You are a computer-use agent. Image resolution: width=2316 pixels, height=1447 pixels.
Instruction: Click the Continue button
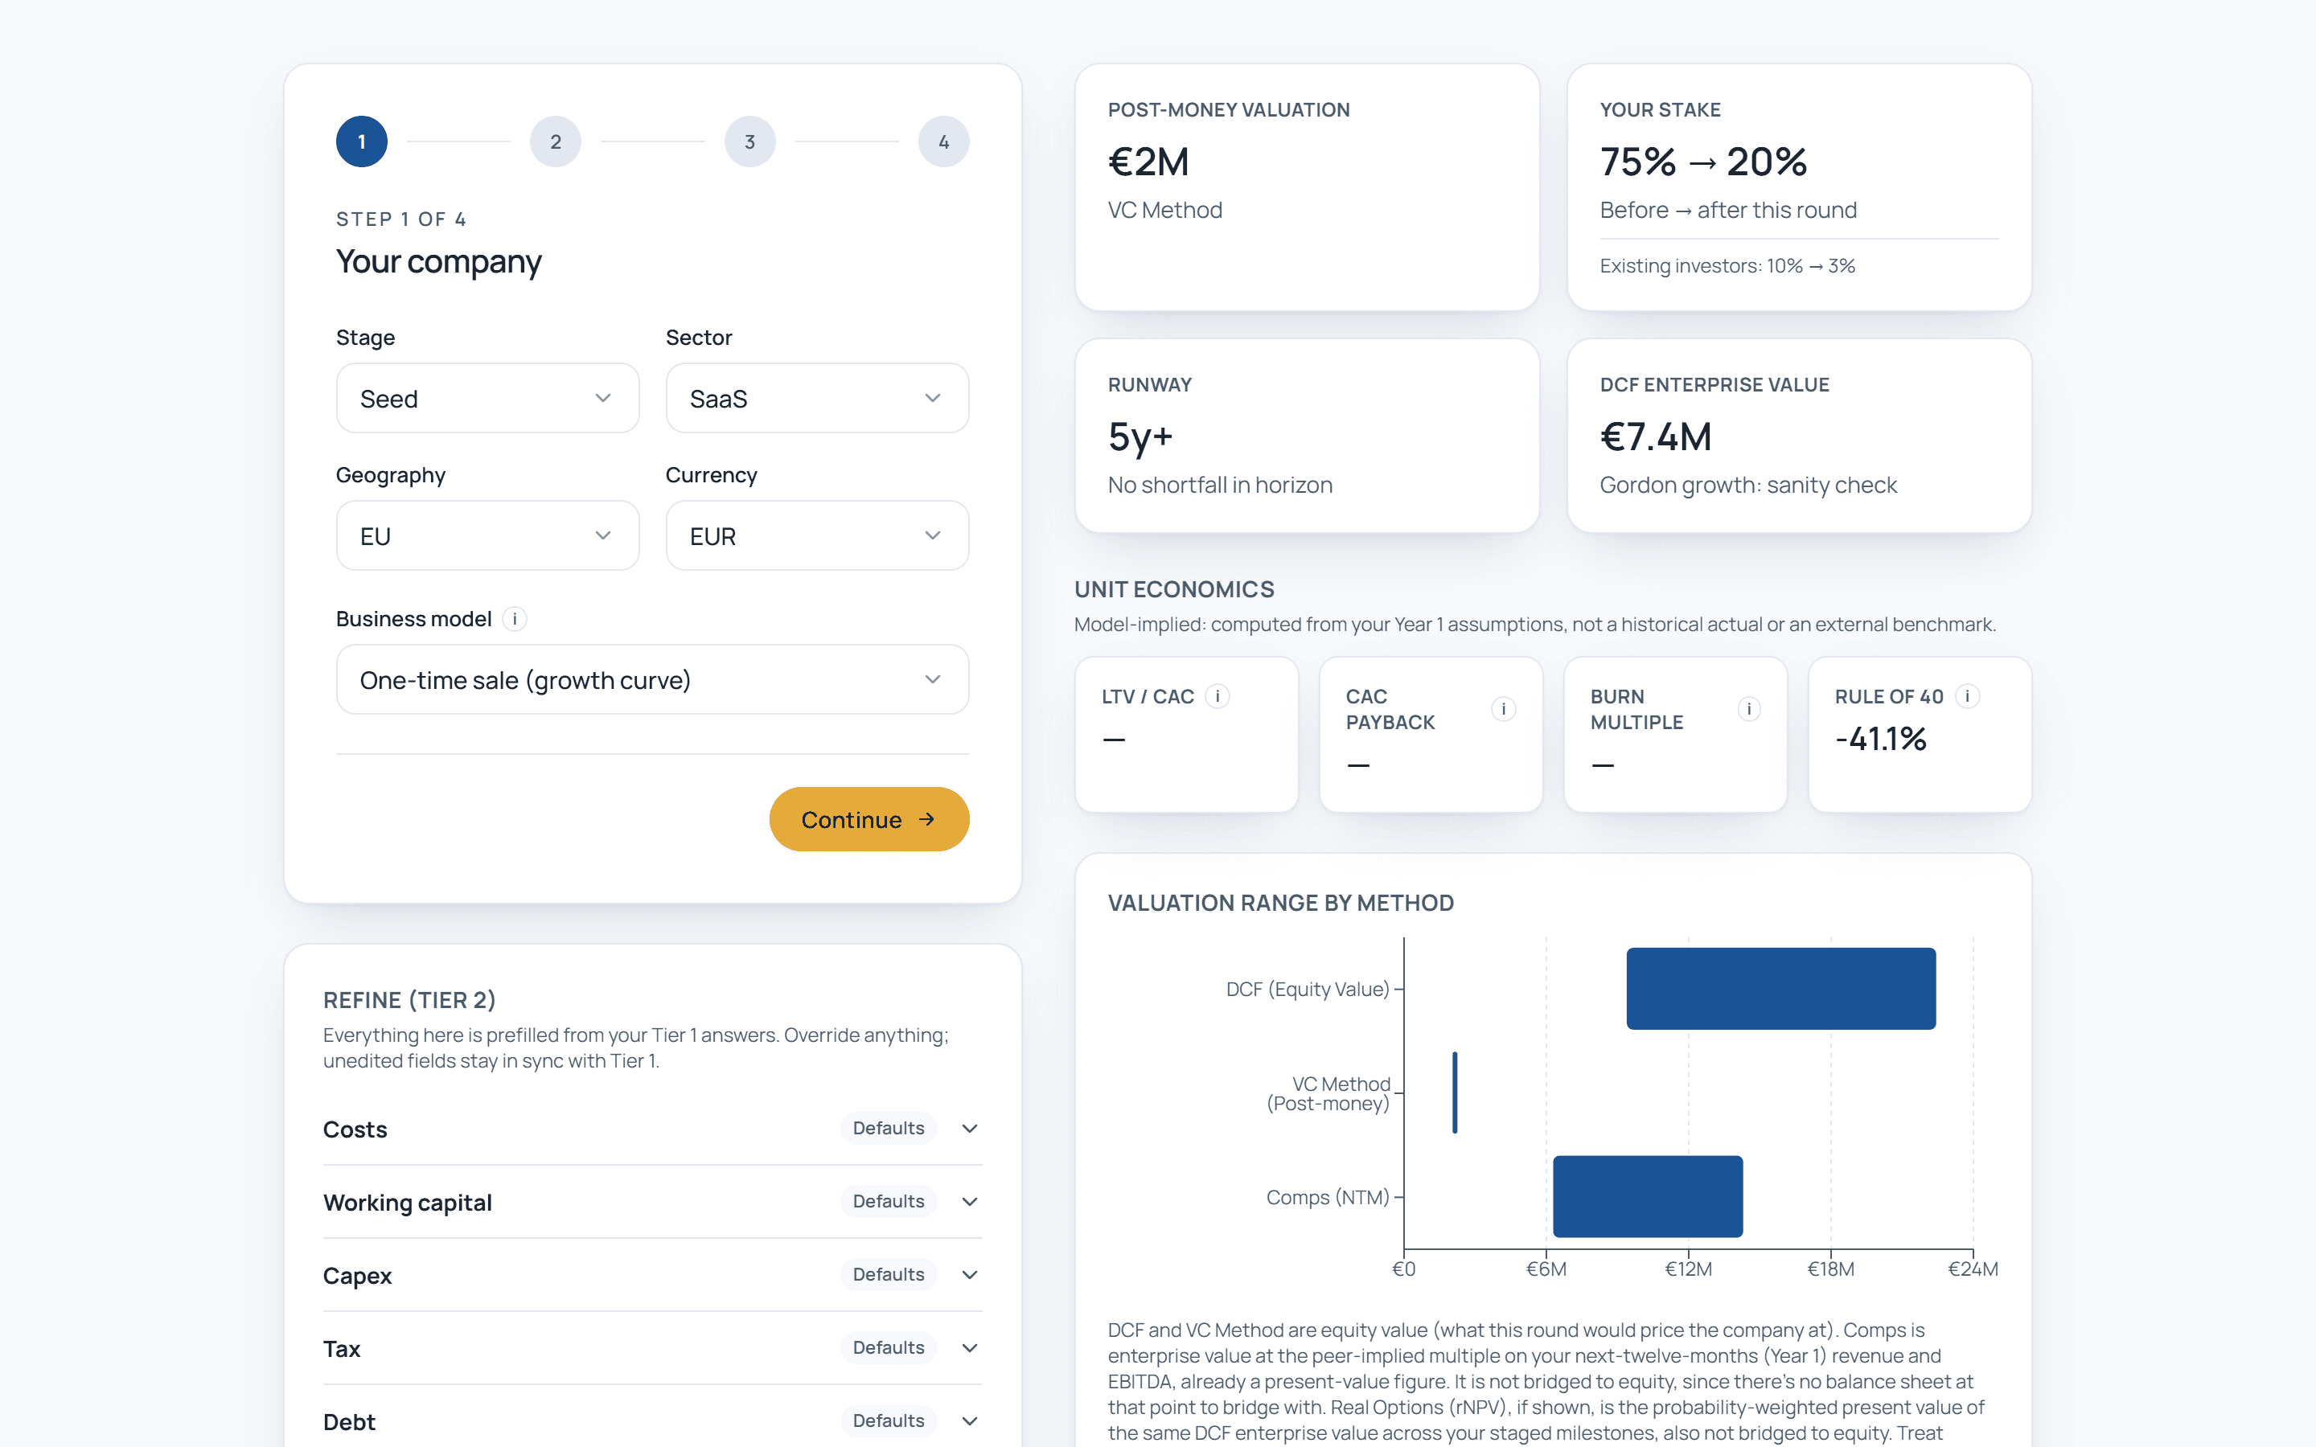pos(869,819)
